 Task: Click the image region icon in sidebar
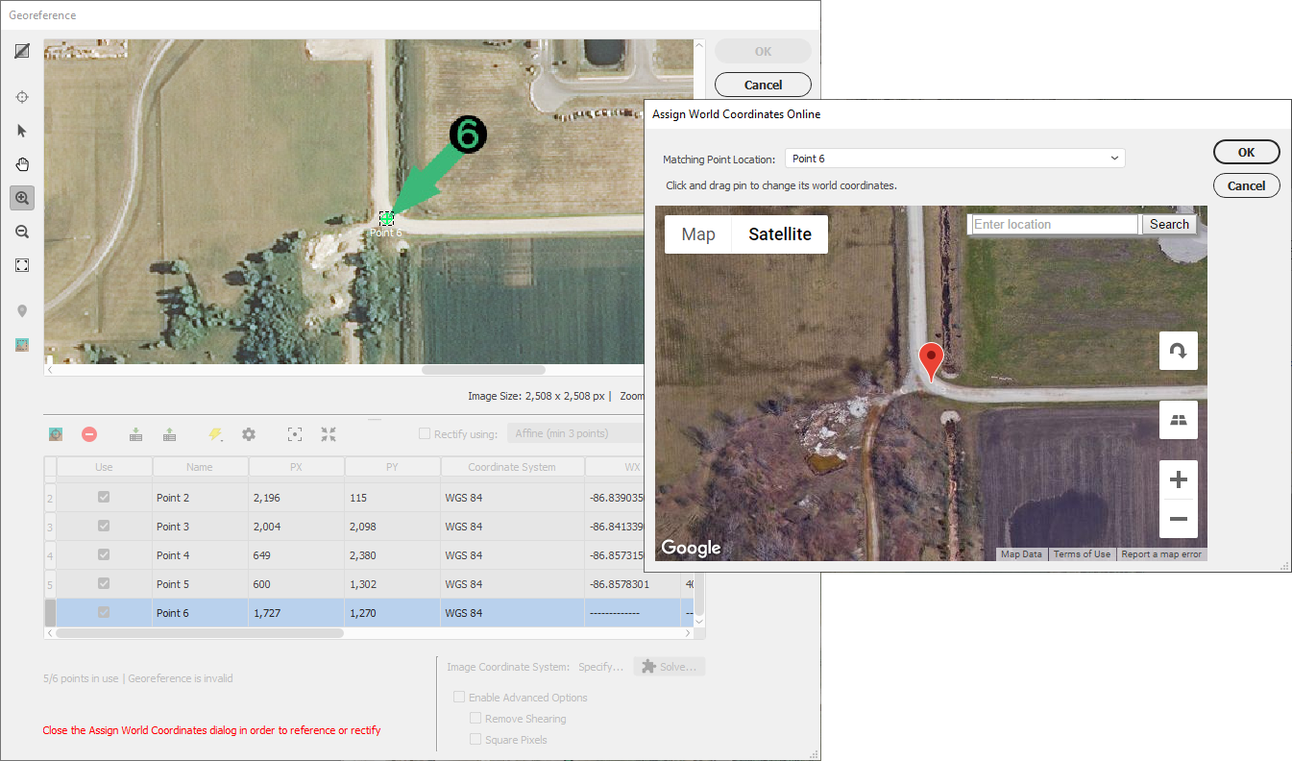22,344
